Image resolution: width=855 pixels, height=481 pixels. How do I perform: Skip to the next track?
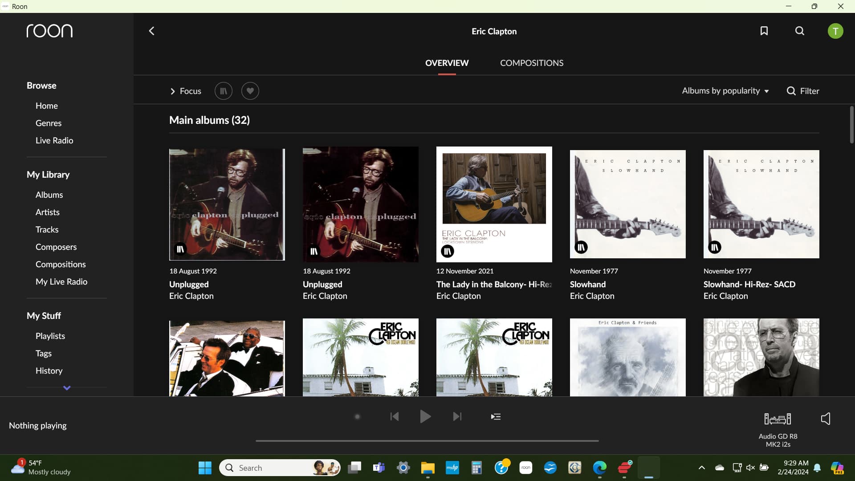(x=457, y=416)
